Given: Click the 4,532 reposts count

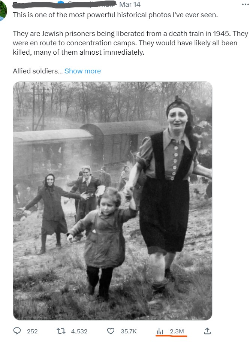Looking at the screenshot, I should (x=79, y=331).
